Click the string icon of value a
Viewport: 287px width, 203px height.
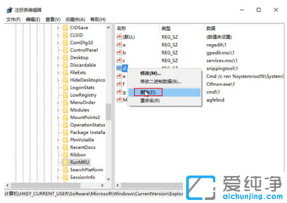pos(119,45)
